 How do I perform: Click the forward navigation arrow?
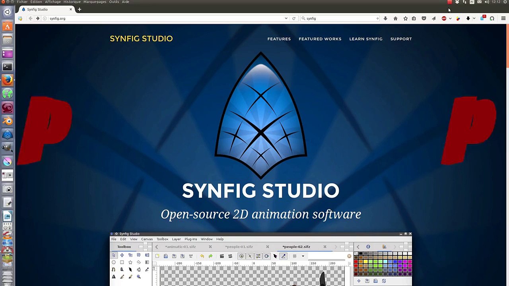point(37,18)
